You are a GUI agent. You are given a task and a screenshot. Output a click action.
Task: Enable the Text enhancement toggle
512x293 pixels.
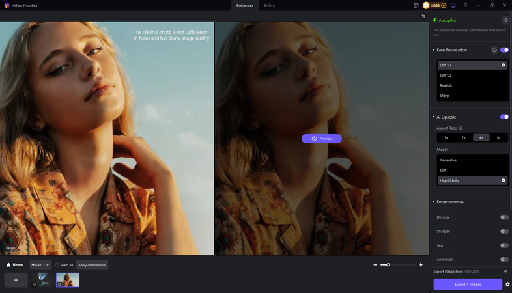coord(504,245)
